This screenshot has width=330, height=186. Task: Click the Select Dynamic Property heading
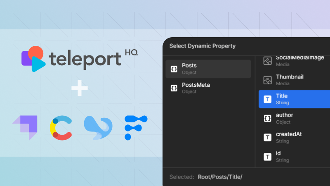(202, 46)
